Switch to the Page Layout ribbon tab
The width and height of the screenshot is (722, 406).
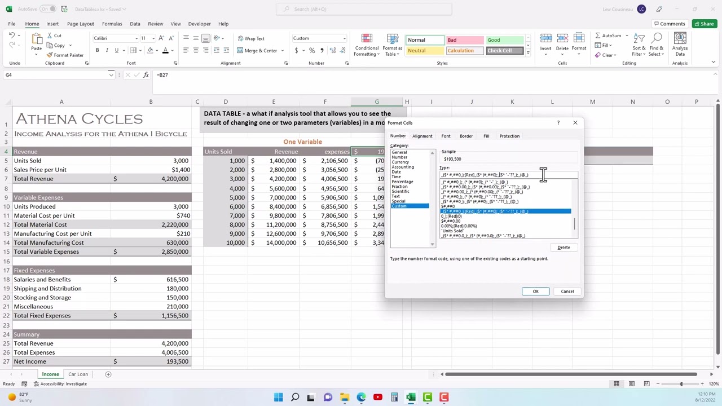click(81, 24)
